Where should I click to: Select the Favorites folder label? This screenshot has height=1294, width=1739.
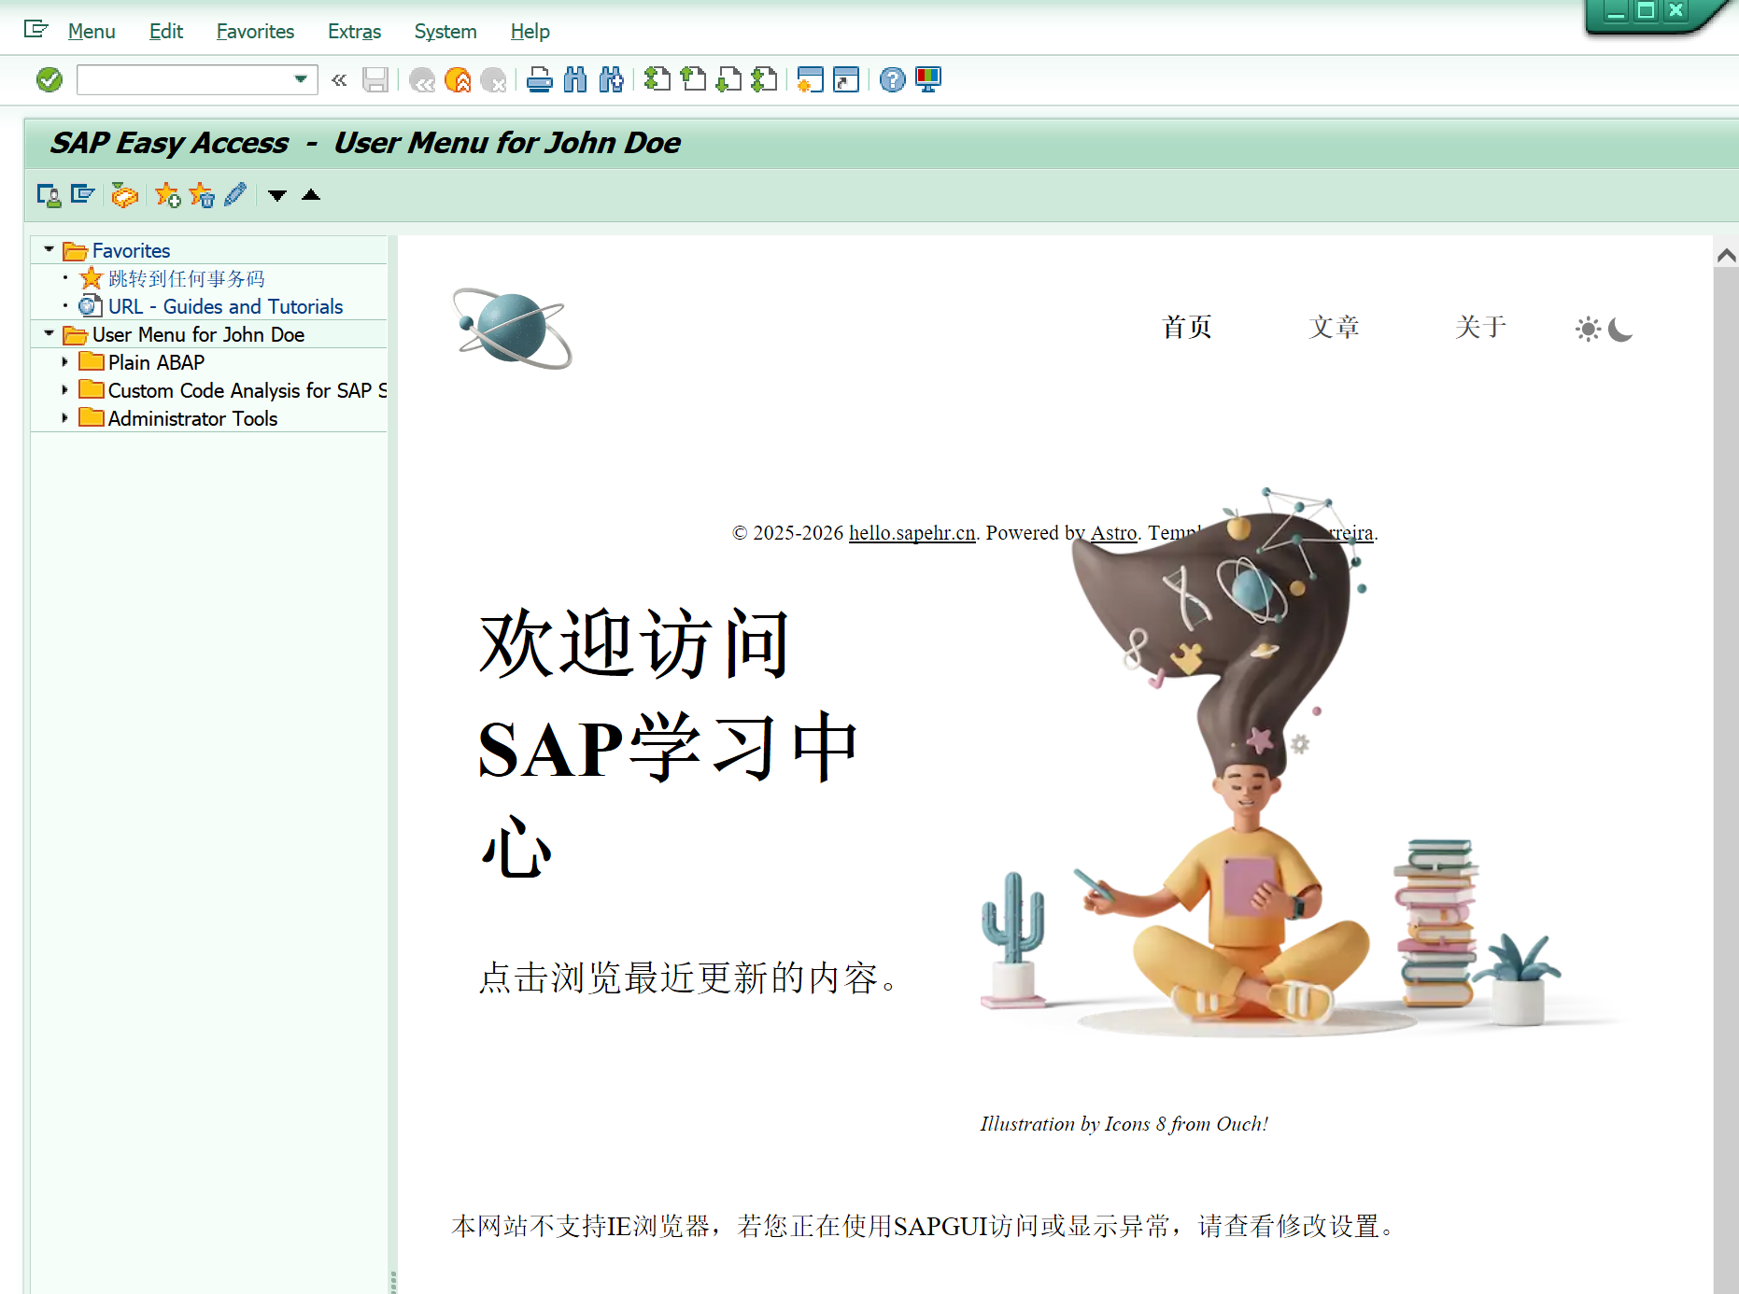coord(131,250)
